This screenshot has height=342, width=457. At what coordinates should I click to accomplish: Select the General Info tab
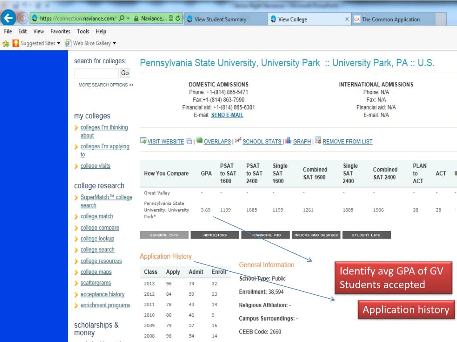click(164, 235)
